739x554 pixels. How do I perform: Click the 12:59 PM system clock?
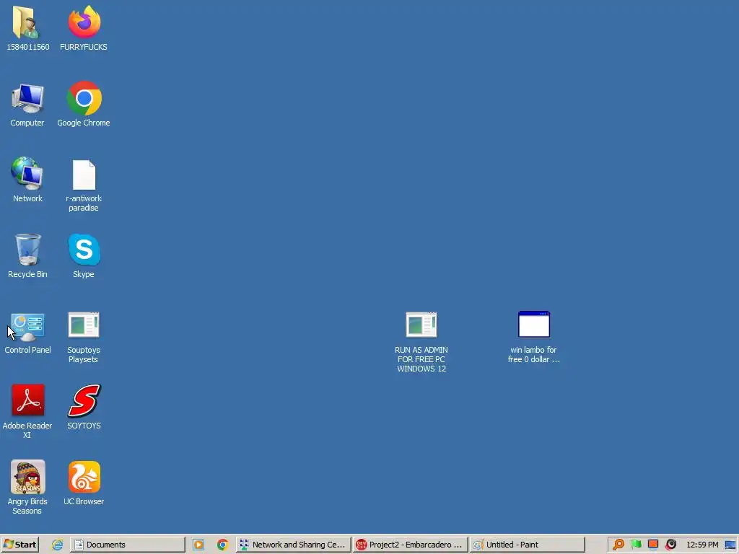[702, 545]
